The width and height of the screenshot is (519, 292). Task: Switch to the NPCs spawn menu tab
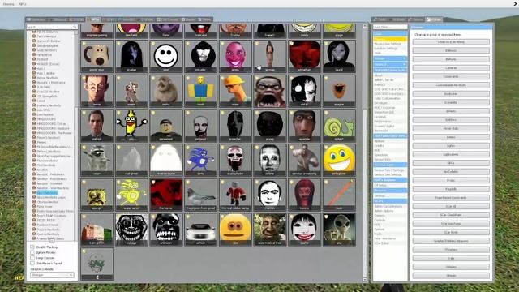93,19
